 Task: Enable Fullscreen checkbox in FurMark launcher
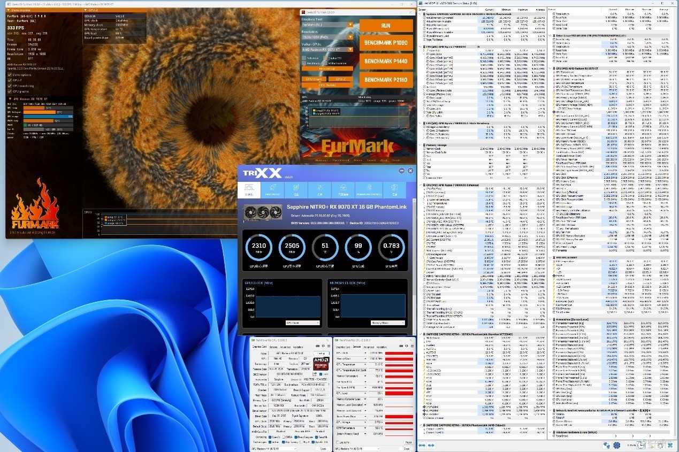[304, 58]
